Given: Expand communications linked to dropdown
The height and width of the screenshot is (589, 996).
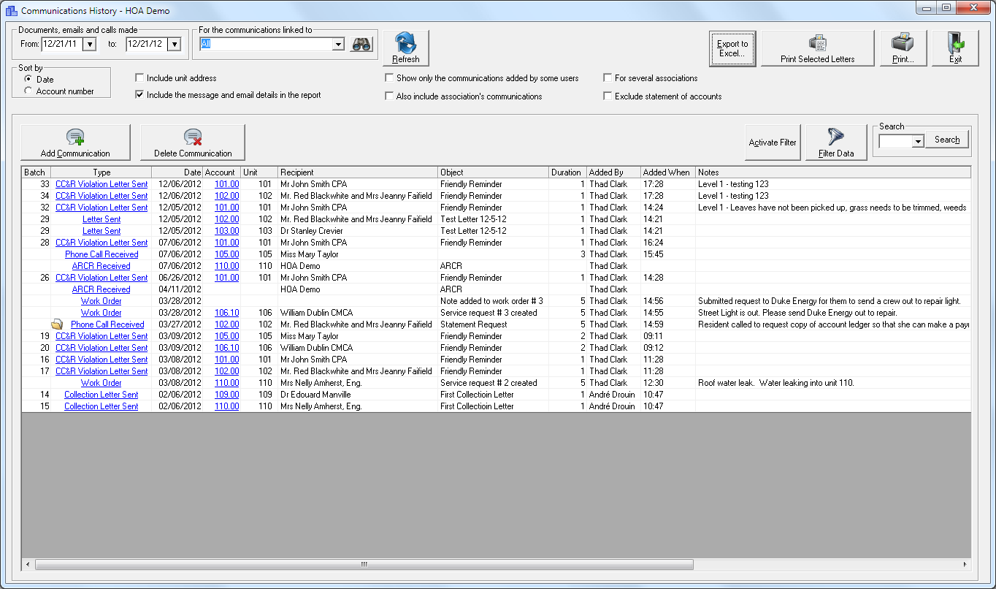Looking at the screenshot, I should pyautogui.click(x=338, y=45).
